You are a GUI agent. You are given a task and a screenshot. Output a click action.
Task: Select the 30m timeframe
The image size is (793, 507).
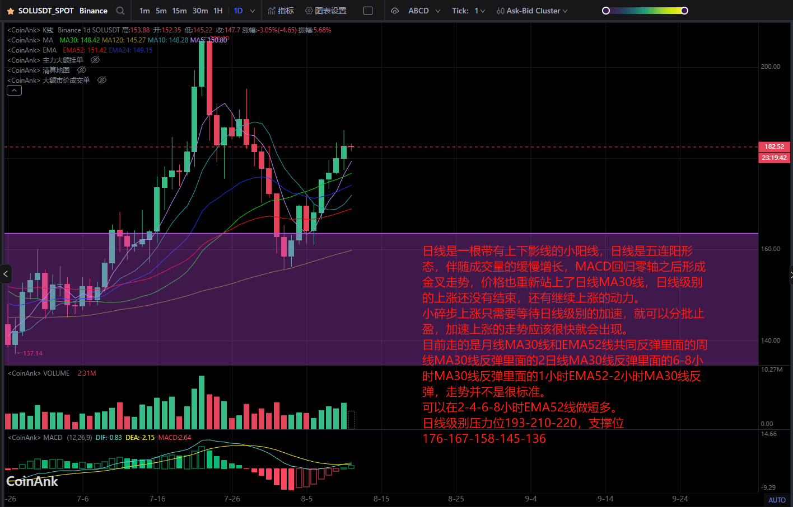200,11
